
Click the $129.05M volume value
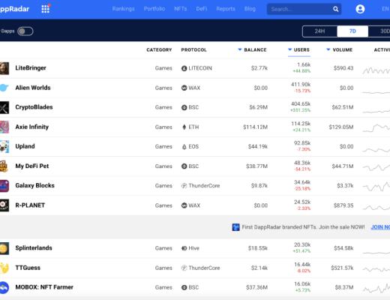point(341,127)
